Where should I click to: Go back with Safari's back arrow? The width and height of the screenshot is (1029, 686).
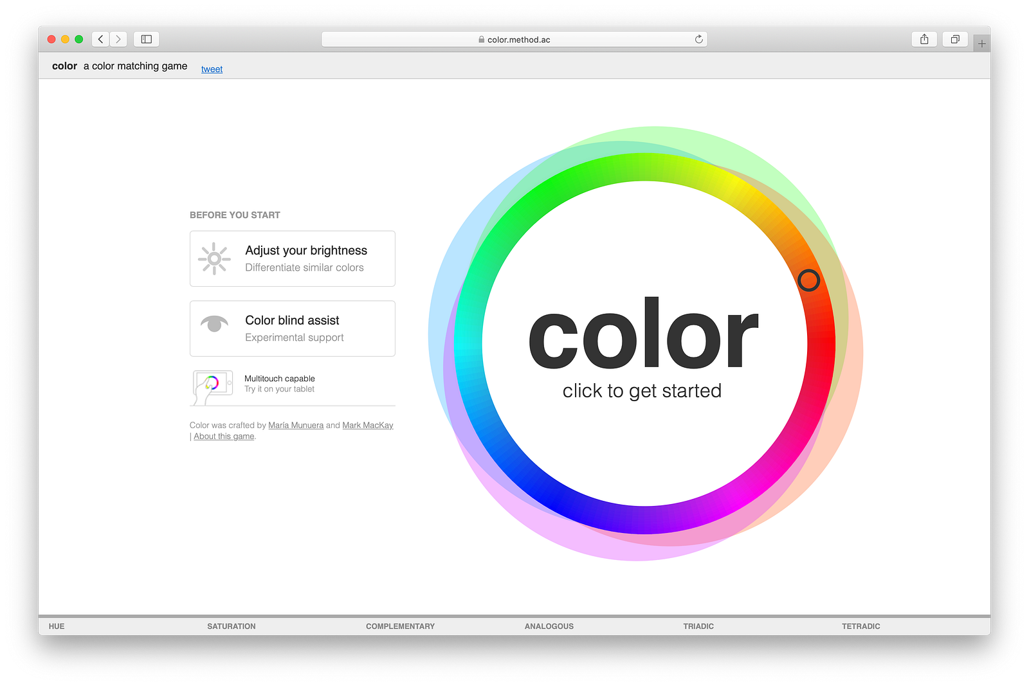[x=101, y=39]
